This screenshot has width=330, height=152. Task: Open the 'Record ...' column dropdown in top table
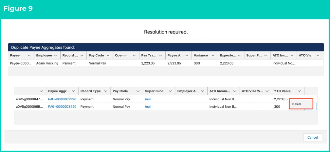tap(82, 55)
